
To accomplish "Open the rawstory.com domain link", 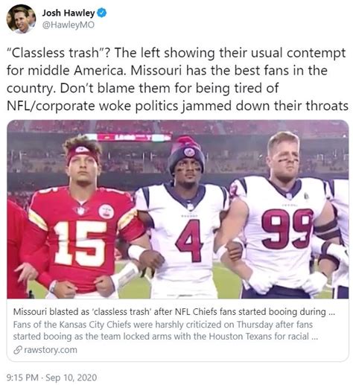I will tap(51, 350).
